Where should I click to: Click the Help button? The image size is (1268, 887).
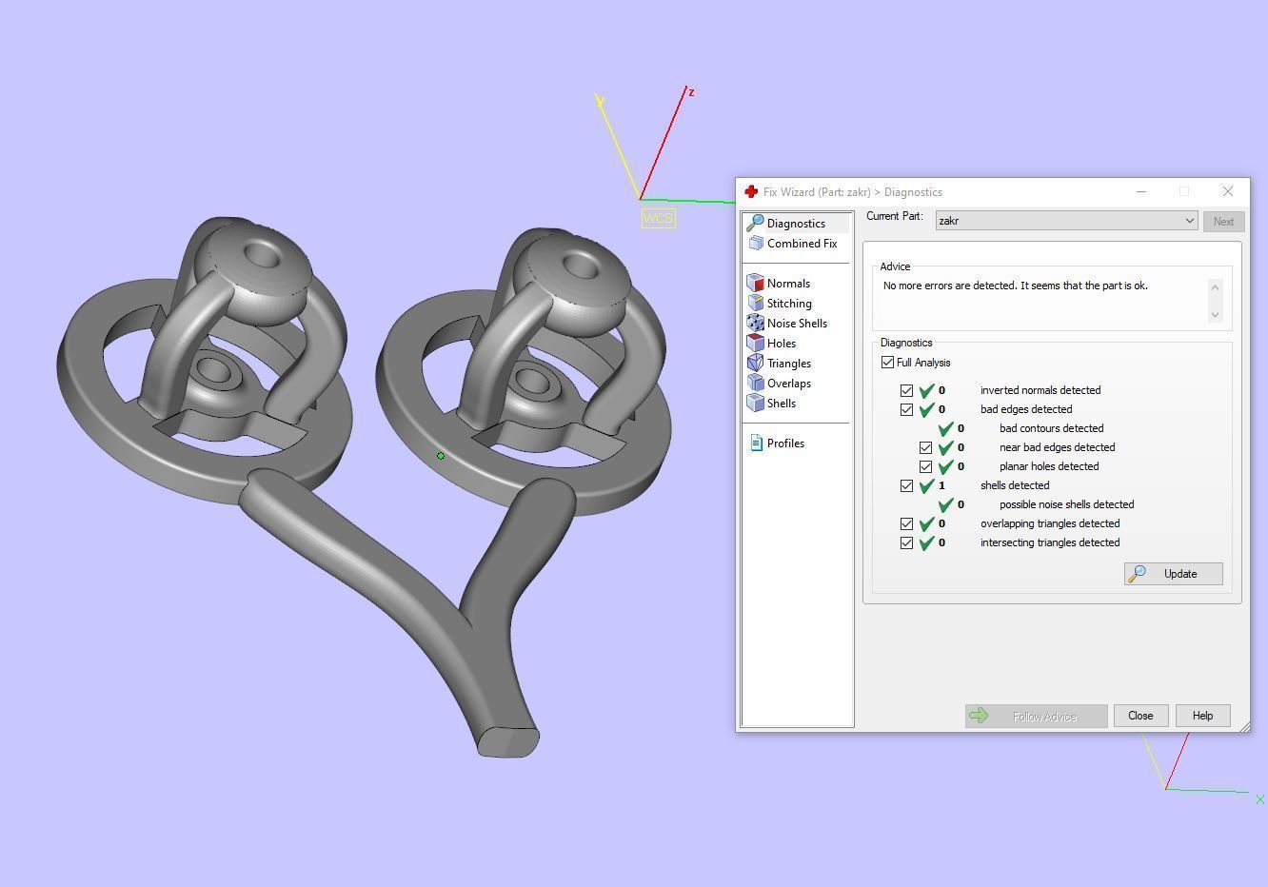coord(1202,716)
